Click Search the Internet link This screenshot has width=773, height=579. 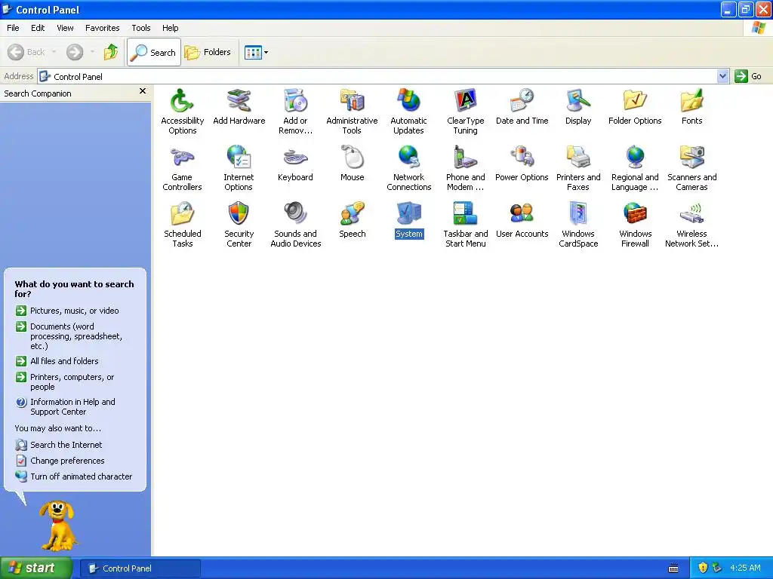66,445
